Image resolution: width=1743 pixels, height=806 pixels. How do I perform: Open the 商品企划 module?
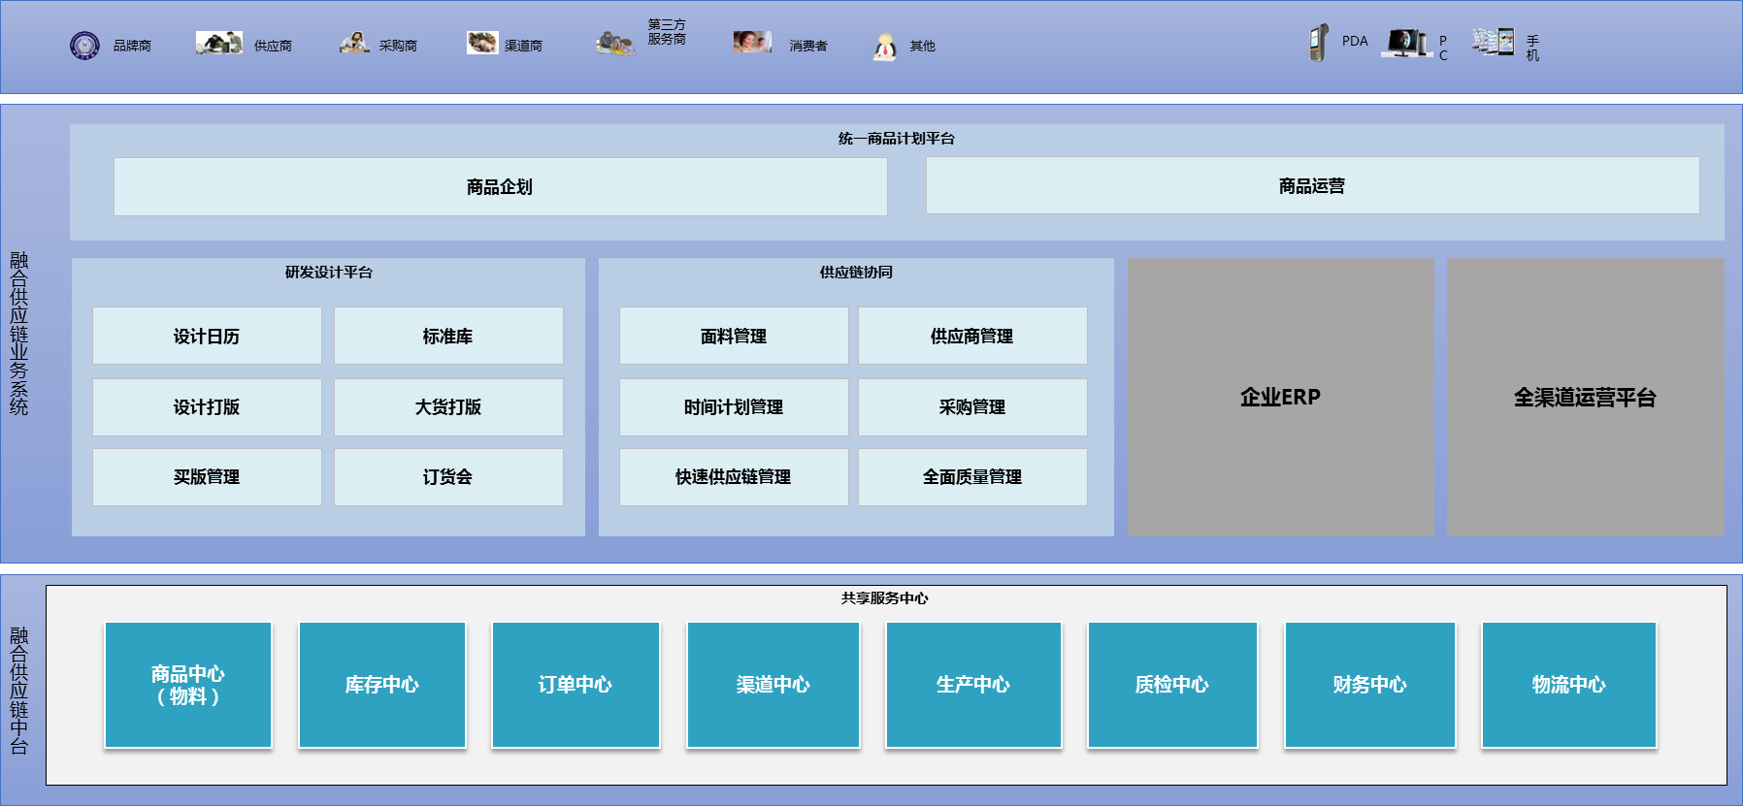(x=500, y=186)
